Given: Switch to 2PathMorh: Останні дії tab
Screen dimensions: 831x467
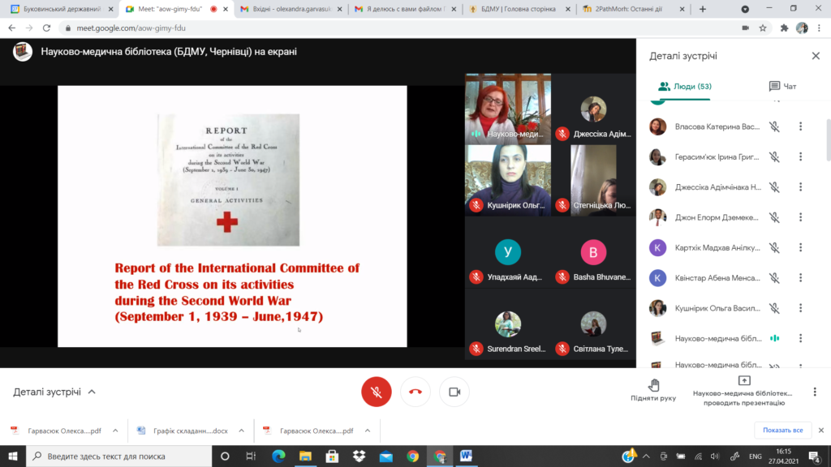Looking at the screenshot, I should [634, 9].
